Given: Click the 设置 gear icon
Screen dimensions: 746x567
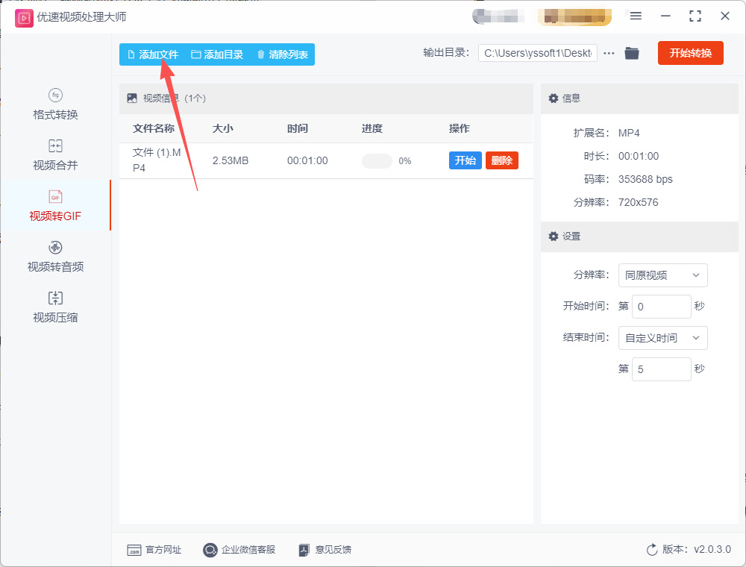Looking at the screenshot, I should tap(554, 236).
